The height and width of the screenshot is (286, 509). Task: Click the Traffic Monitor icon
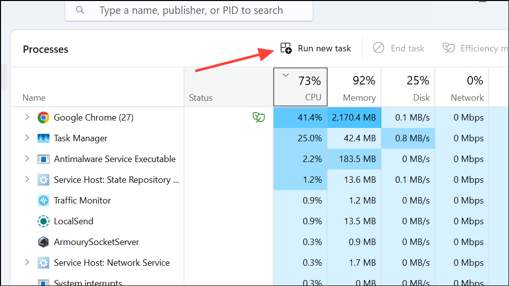click(x=43, y=201)
